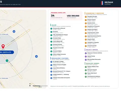
Task: Click 'Farmacia Volpe' in the Salud list
Action: point(57,38)
